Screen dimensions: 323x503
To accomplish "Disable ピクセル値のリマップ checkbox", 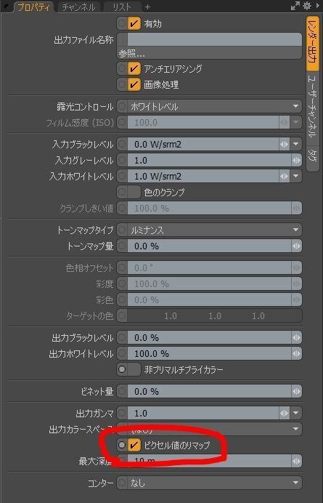I will pyautogui.click(x=134, y=445).
